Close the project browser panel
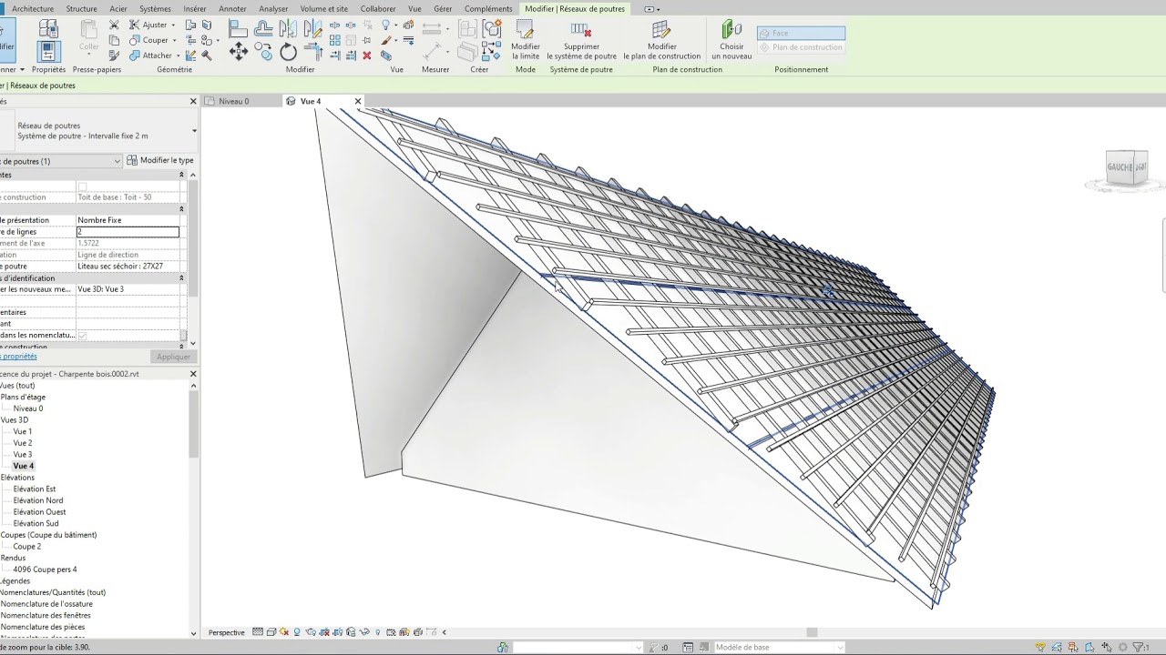1166x655 pixels. pos(193,374)
